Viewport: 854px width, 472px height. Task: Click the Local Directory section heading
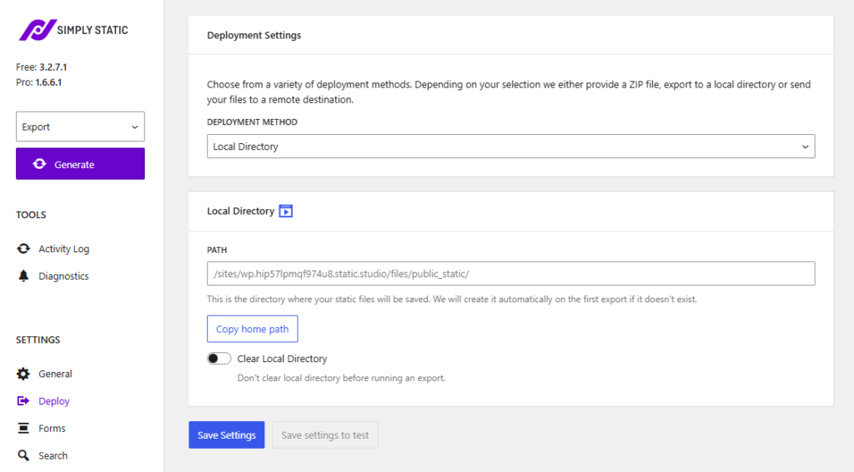[241, 211]
